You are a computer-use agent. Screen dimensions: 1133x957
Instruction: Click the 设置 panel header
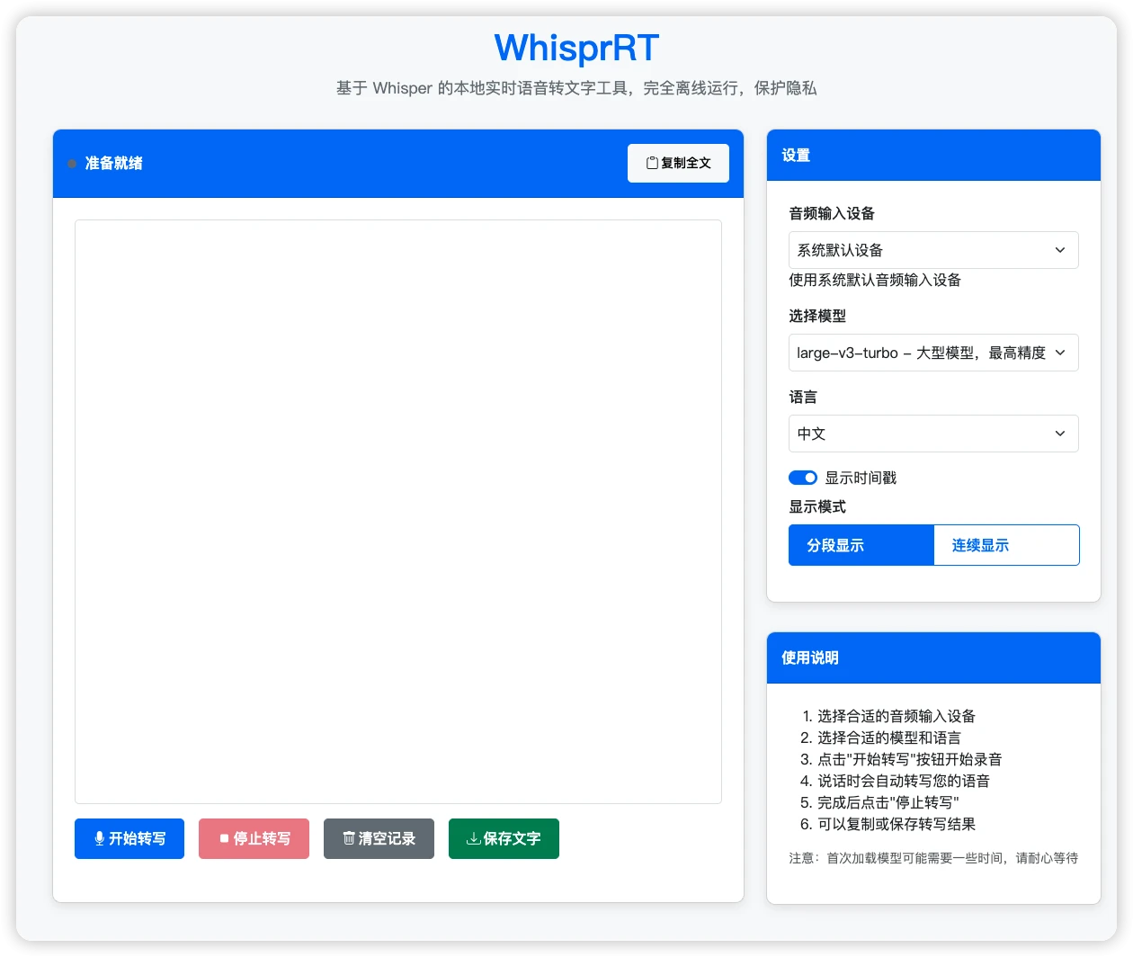coord(933,155)
